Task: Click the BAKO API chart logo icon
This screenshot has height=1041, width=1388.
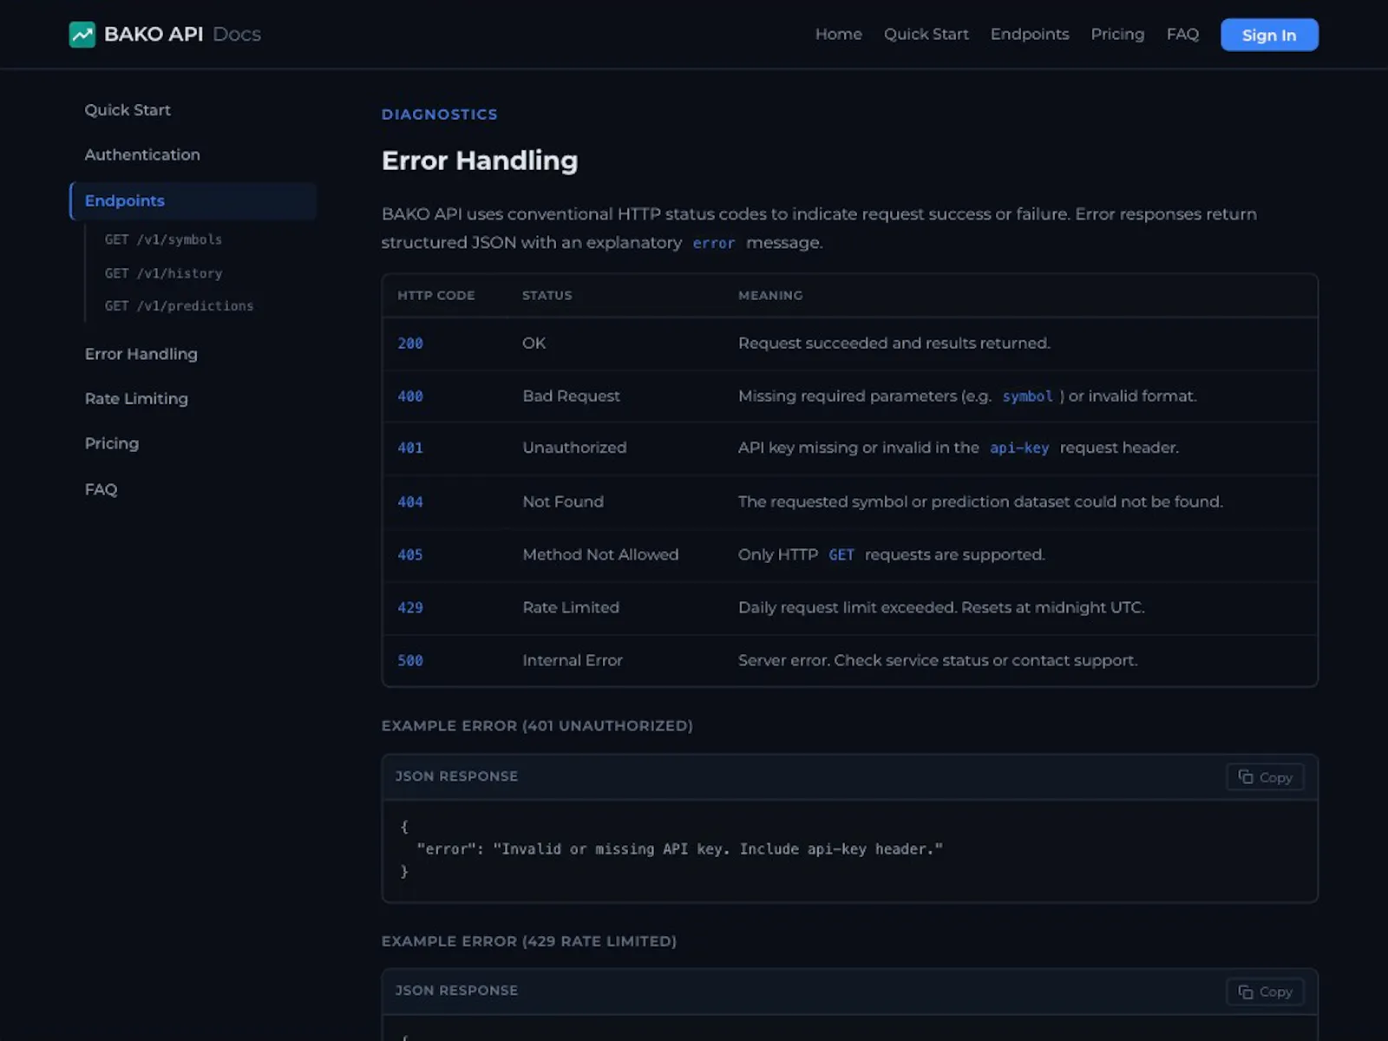Action: coord(82,35)
